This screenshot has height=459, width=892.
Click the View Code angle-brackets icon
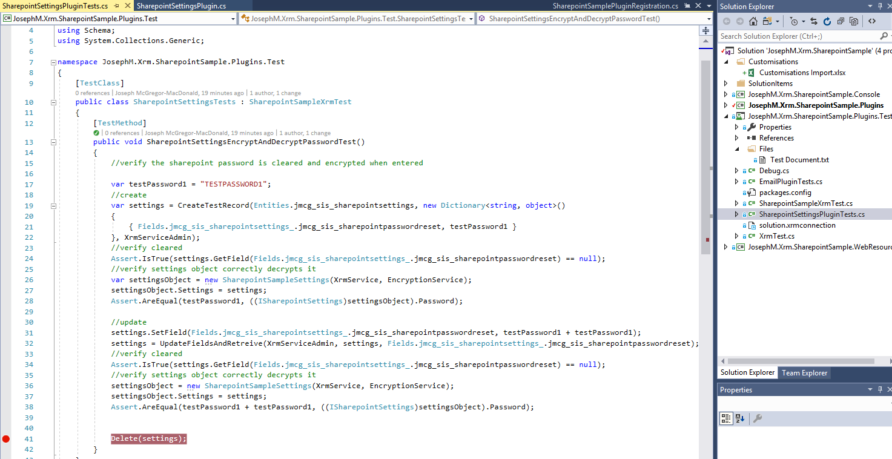(x=872, y=21)
